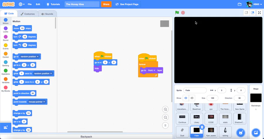Select the raining sprite
The image size is (264, 139).
pos(225,132)
